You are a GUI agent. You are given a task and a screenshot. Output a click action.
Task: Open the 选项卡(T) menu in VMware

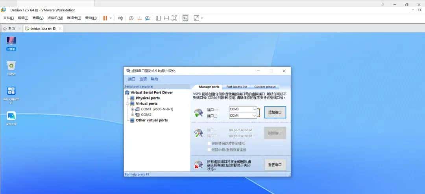coord(74,18)
